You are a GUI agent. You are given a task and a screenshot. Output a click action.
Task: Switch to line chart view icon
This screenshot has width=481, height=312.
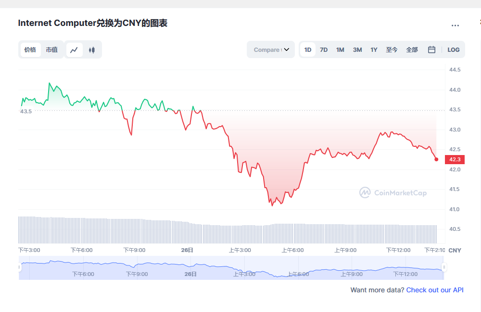point(74,49)
